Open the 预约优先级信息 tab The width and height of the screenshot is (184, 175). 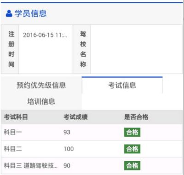[41, 85]
